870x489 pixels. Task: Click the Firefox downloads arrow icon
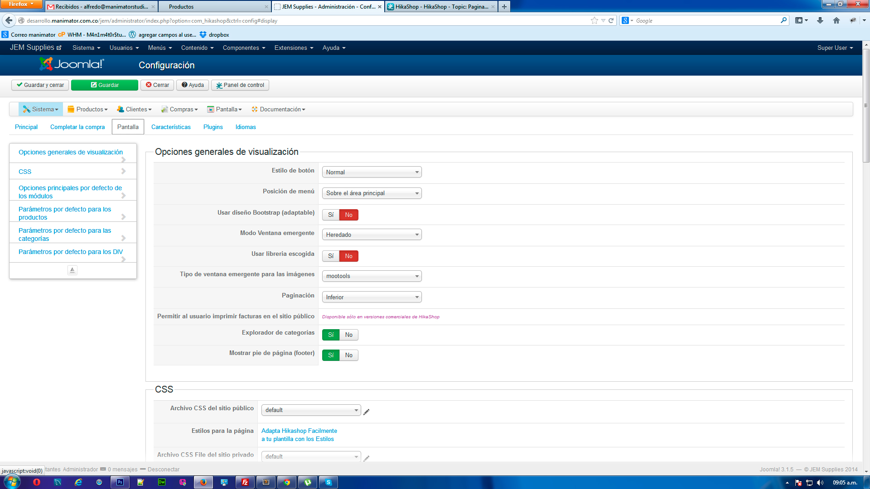coord(820,20)
